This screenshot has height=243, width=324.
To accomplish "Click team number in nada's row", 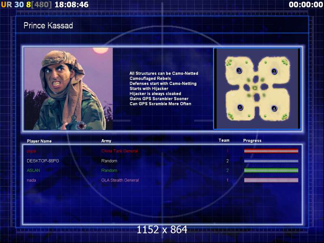I will pyautogui.click(x=228, y=180).
